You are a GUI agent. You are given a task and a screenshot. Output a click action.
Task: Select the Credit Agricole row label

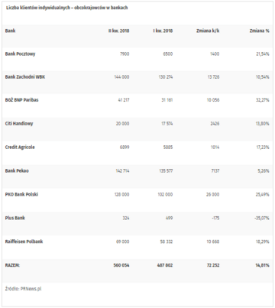click(x=20, y=148)
